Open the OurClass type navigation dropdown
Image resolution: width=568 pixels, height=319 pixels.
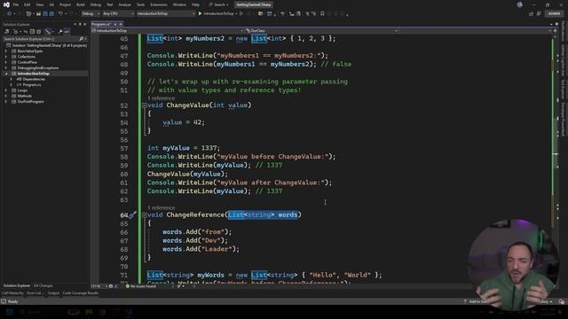coord(321,31)
